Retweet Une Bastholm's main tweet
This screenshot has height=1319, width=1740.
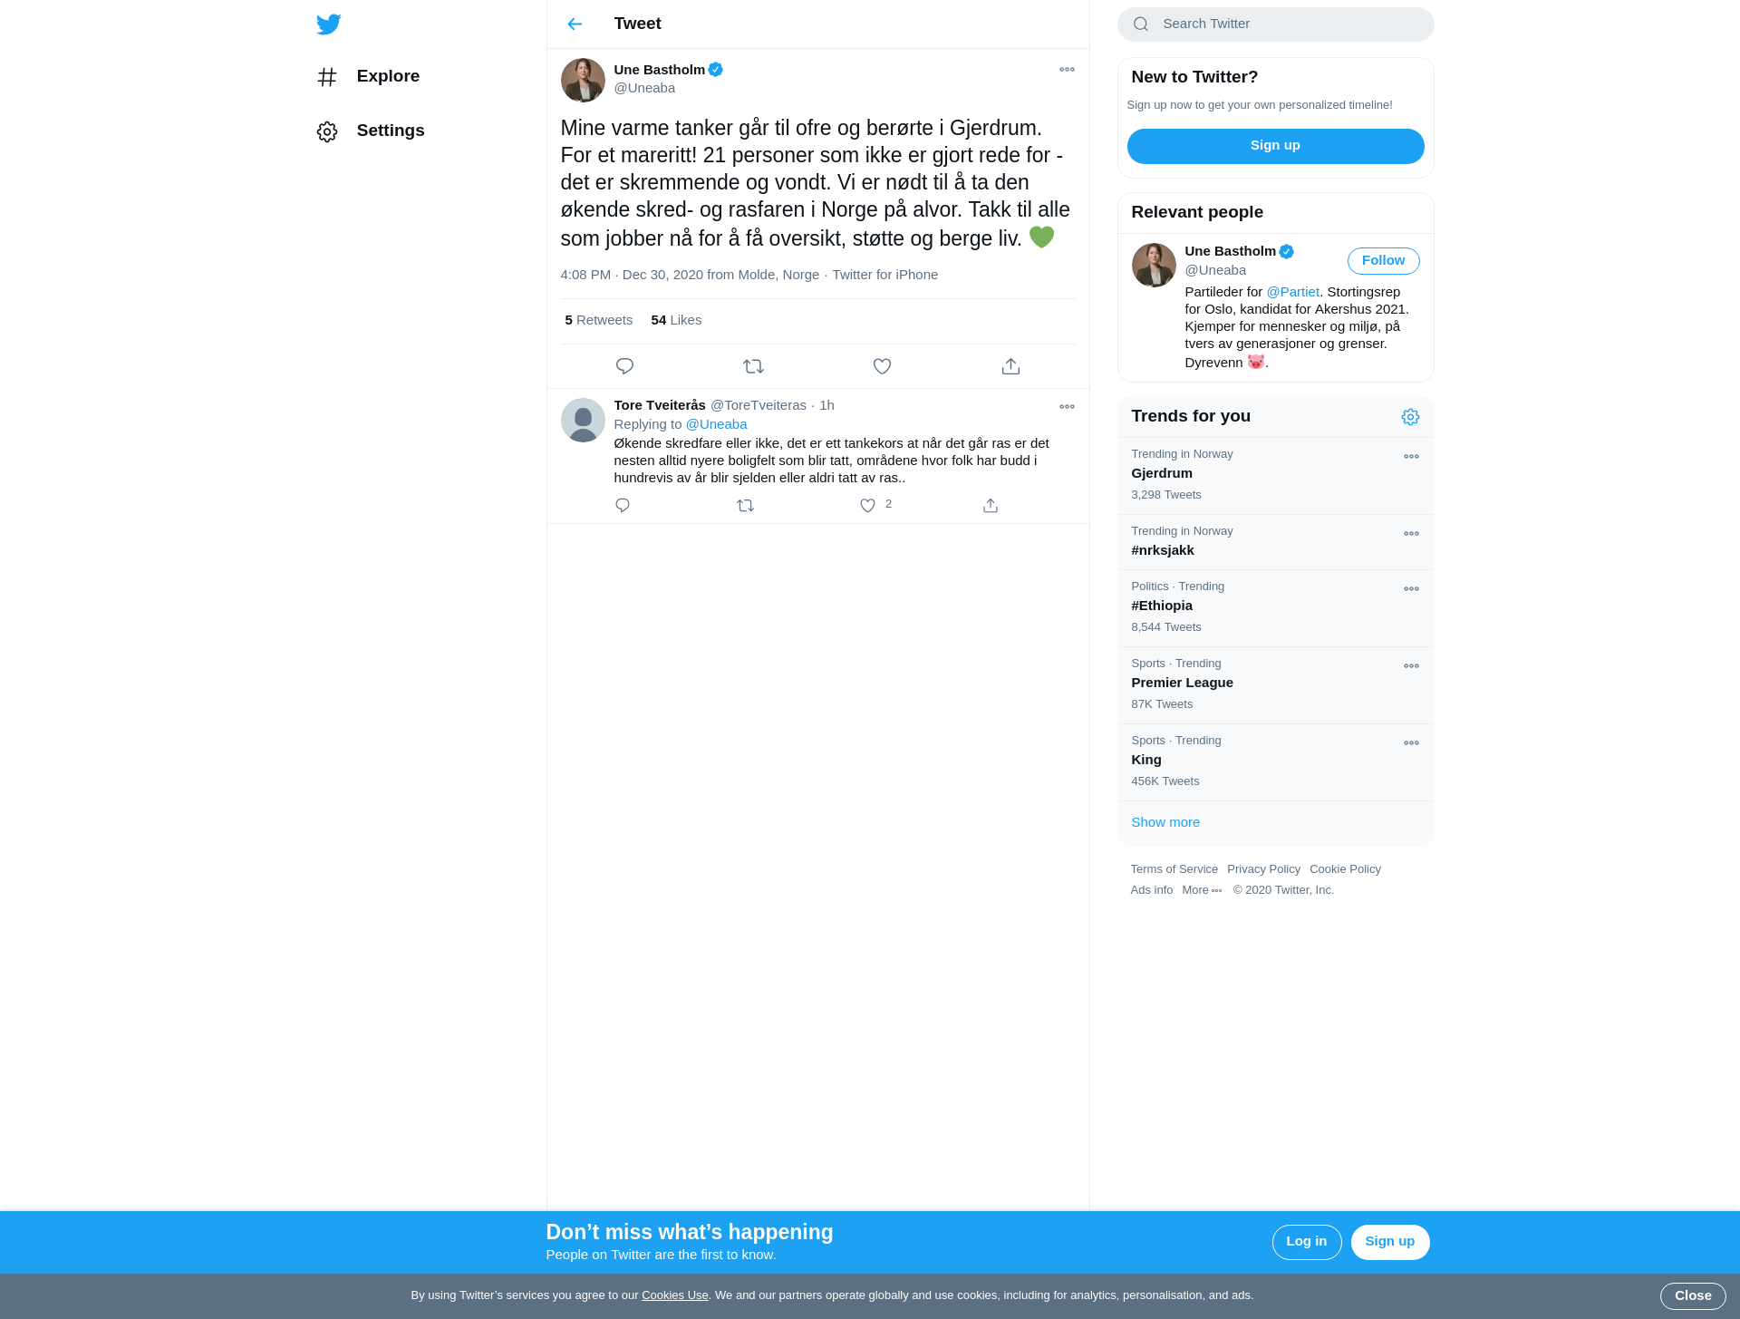pyautogui.click(x=753, y=366)
